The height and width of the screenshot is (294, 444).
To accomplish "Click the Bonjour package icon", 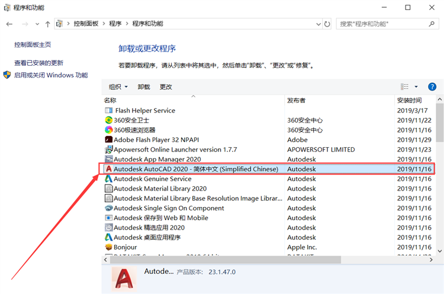I will tap(109, 247).
